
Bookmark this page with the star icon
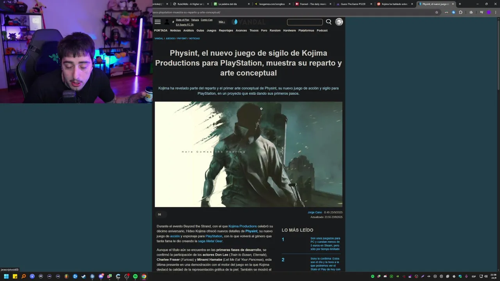[437, 12]
